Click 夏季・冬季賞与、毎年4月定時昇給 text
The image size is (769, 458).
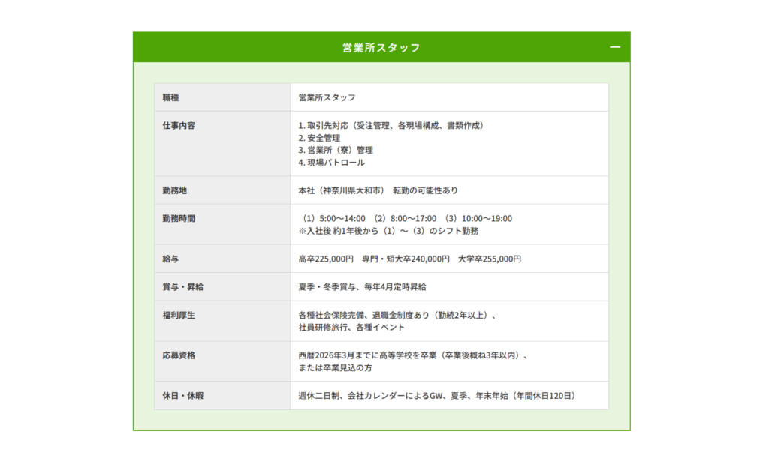(x=362, y=287)
